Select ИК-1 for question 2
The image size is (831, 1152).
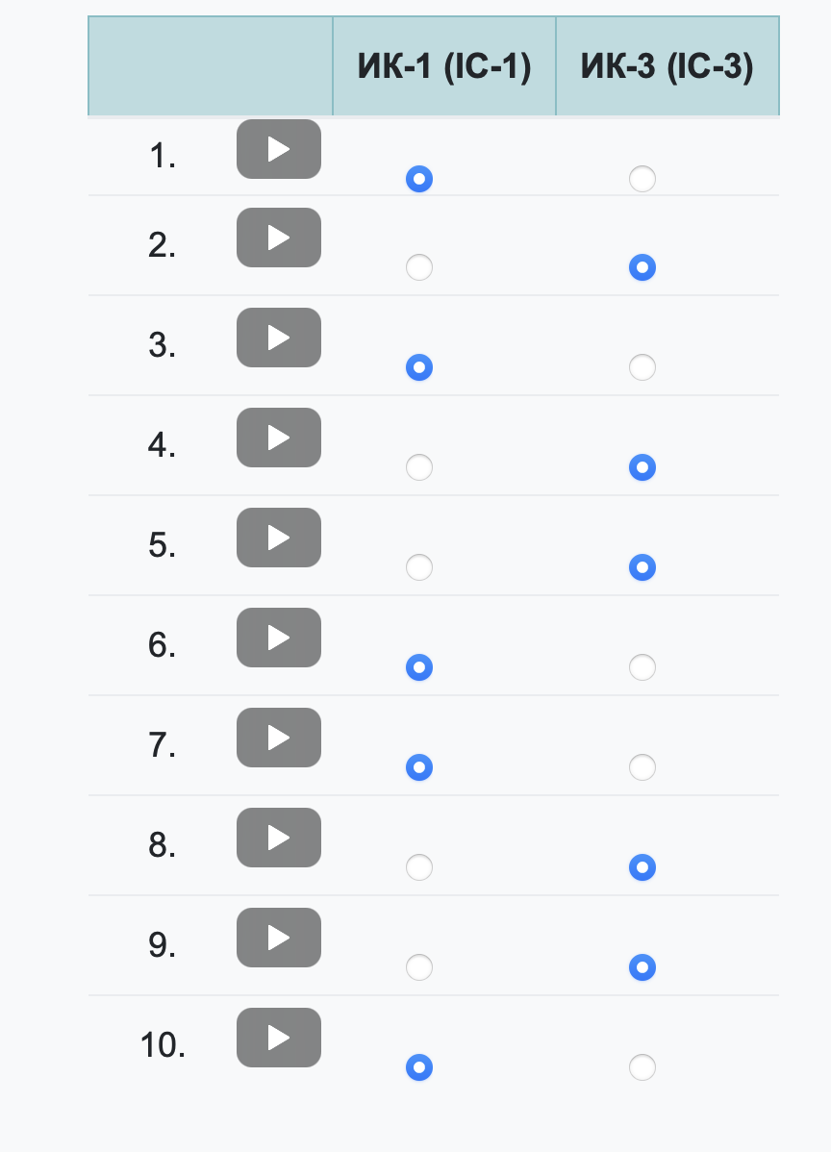[x=418, y=267]
